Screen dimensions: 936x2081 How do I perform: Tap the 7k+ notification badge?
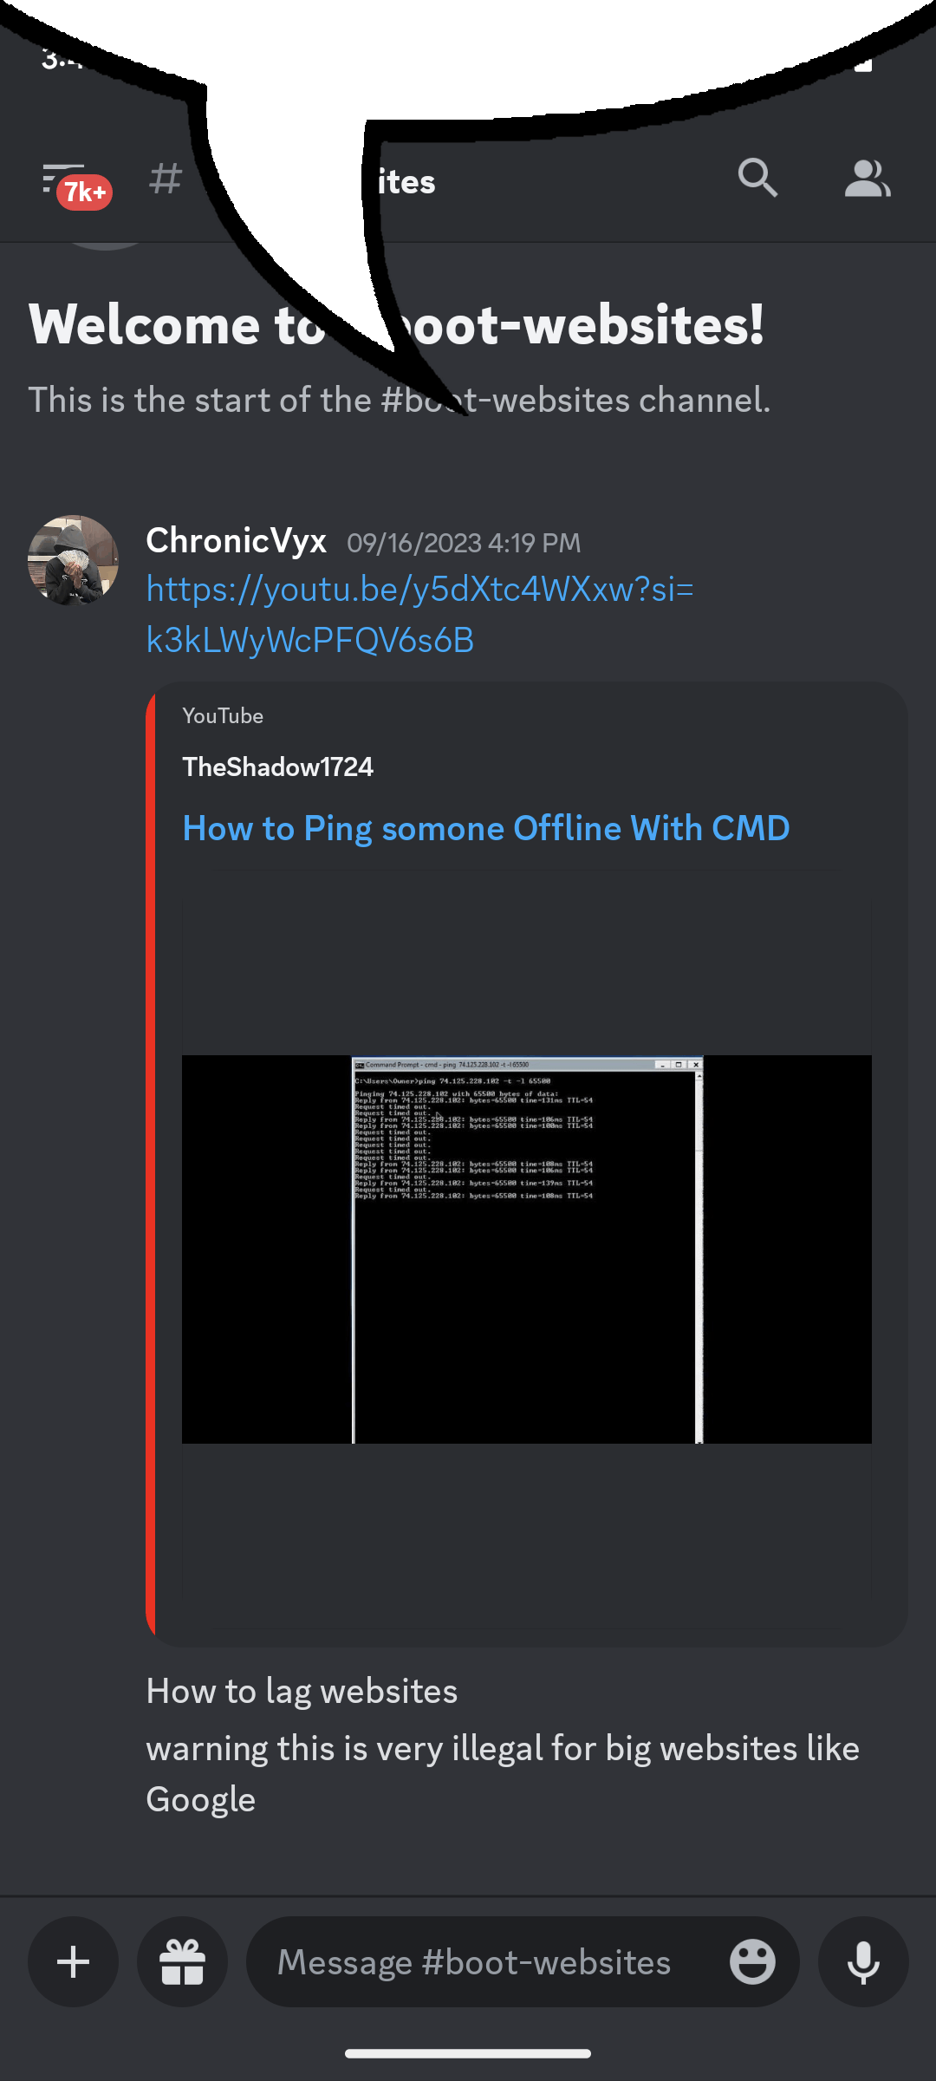[85, 192]
